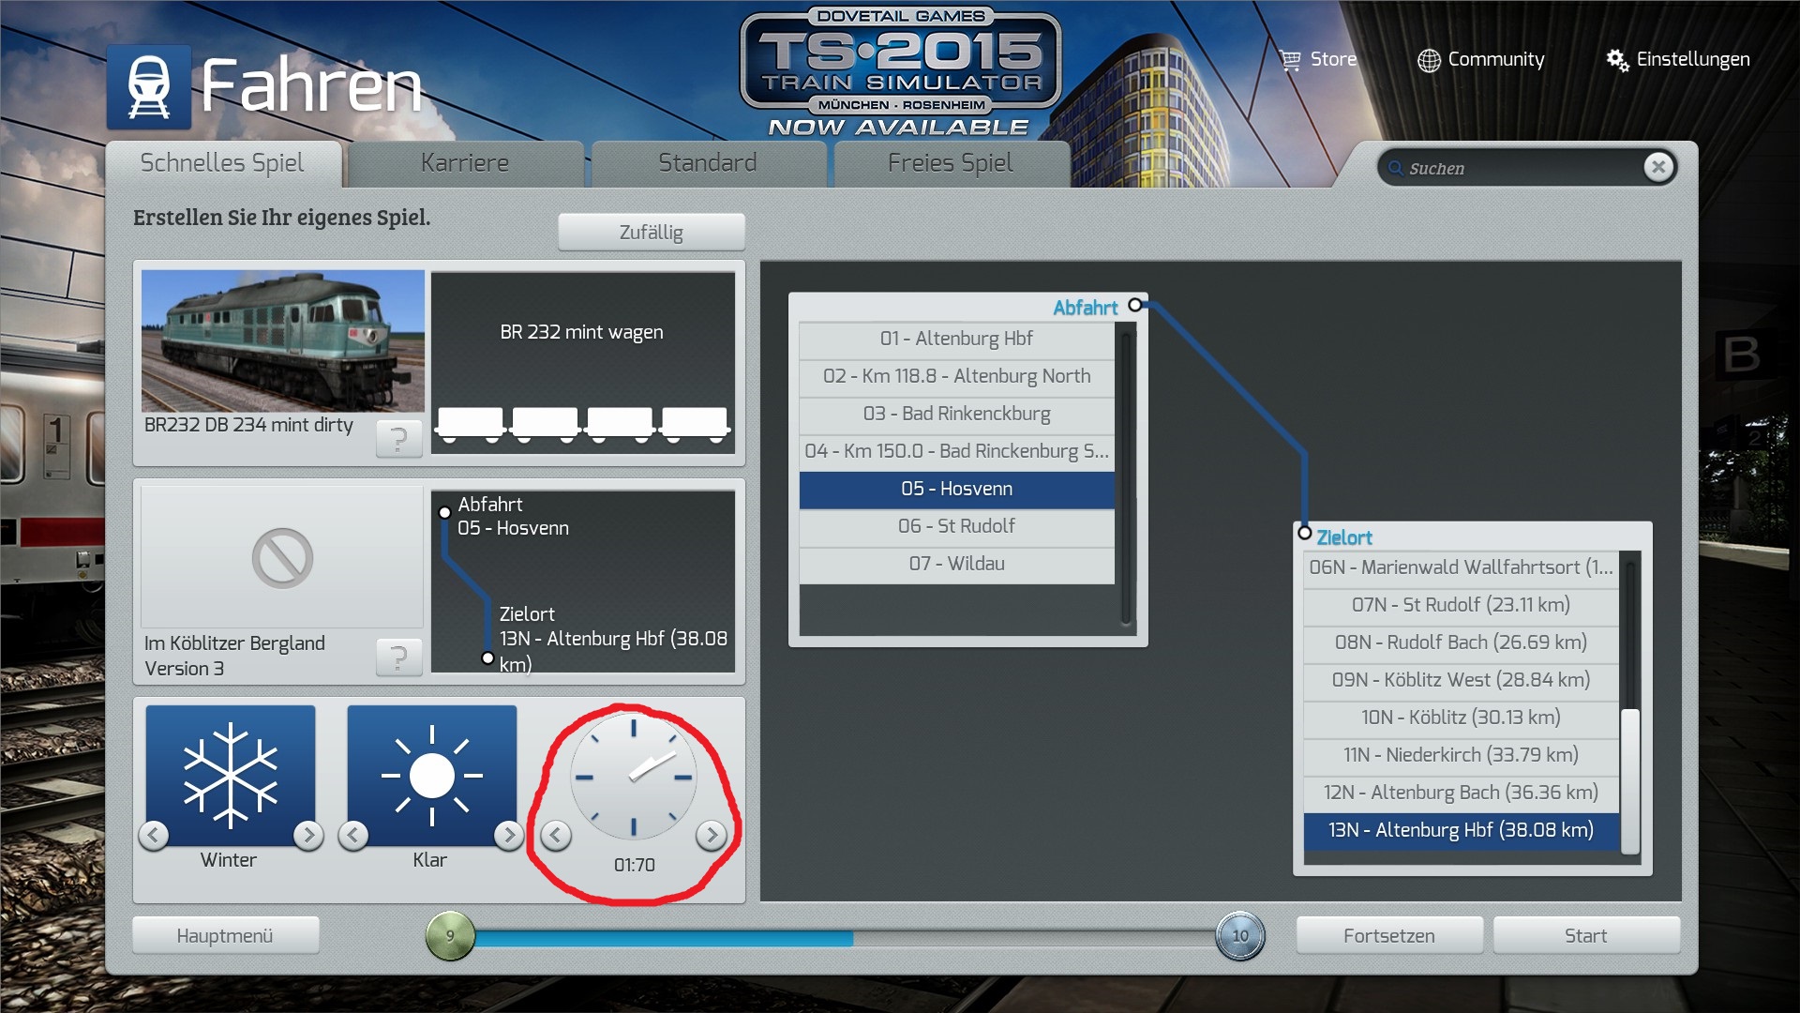
Task: Switch to previous weather arrow
Action: coord(353,835)
